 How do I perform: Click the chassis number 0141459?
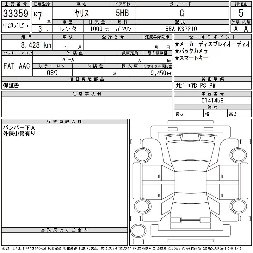[213, 100]
